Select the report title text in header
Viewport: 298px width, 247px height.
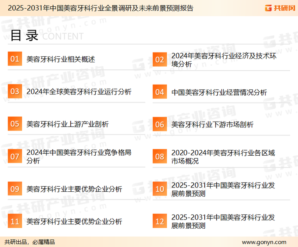click(101, 8)
